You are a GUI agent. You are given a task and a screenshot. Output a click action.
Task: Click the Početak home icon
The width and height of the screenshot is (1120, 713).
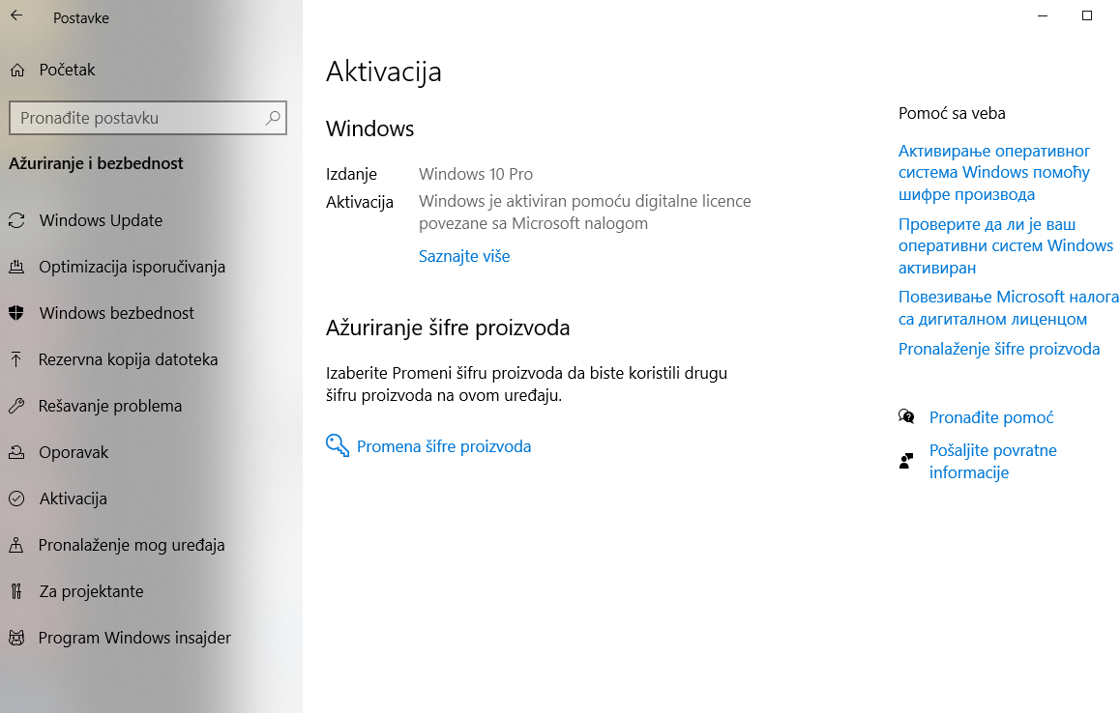tap(17, 70)
